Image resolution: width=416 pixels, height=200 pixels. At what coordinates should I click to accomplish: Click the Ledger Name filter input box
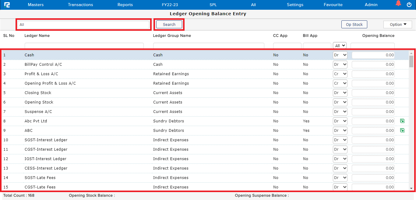pos(84,46)
